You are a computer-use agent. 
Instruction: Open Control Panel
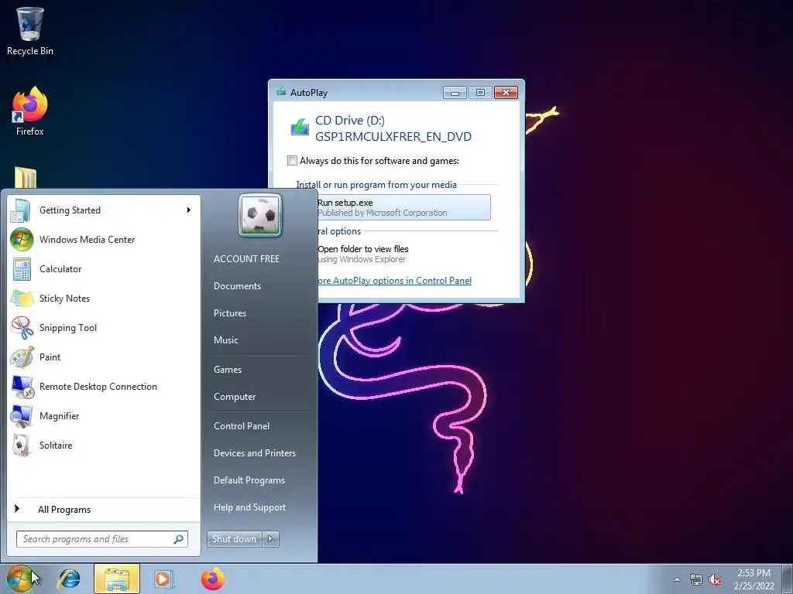pos(242,426)
